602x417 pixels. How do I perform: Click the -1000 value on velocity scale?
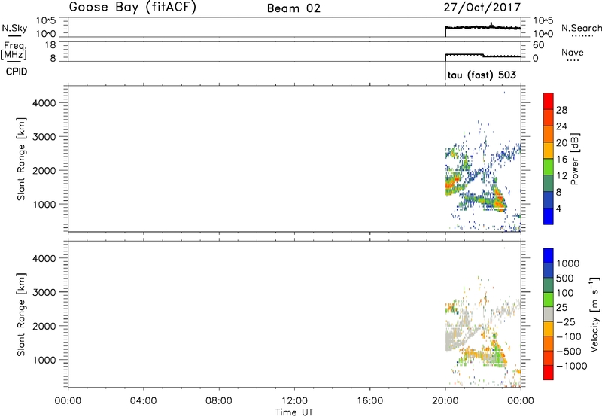click(x=572, y=366)
